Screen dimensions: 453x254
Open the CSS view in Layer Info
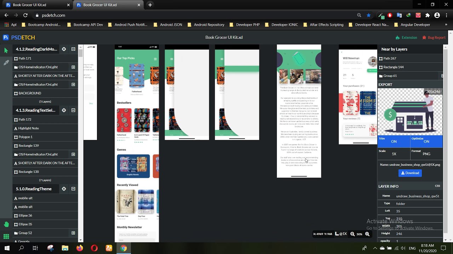pyautogui.click(x=437, y=186)
